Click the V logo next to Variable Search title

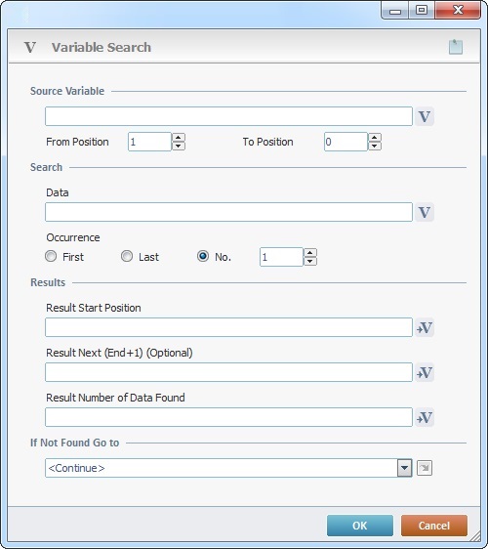click(30, 47)
